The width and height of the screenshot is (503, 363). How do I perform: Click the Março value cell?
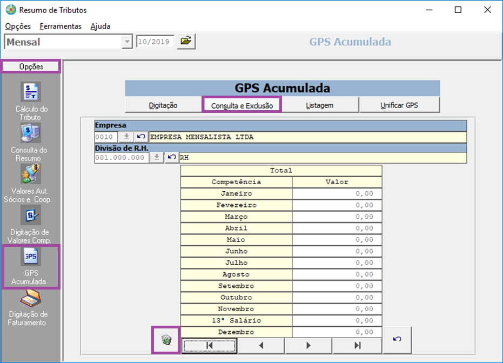(337, 217)
